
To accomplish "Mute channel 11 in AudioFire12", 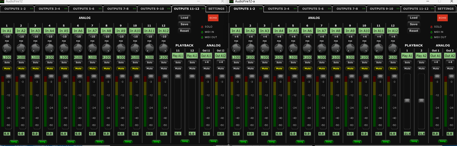I will tap(150, 69).
